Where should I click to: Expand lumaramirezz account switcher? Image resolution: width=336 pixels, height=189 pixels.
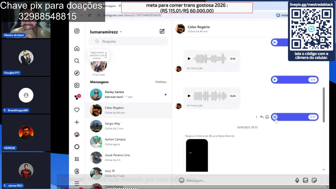106,32
